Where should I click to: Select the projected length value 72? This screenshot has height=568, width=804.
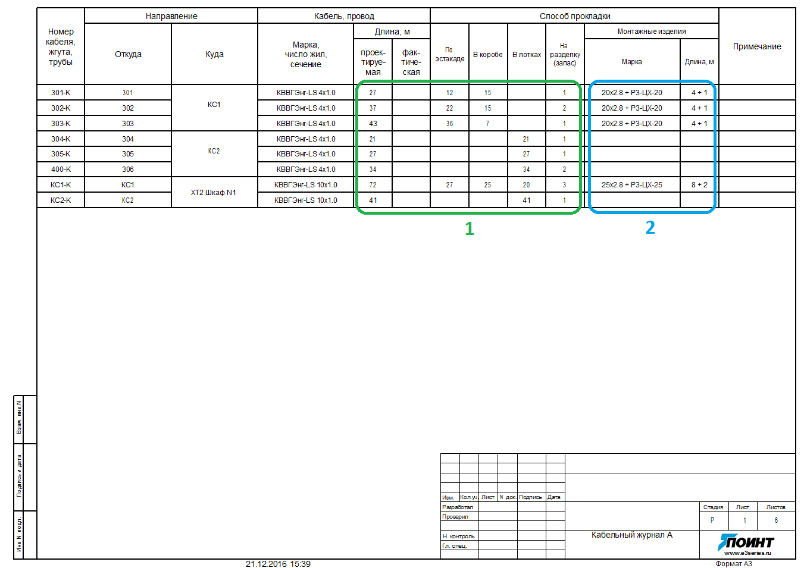[x=373, y=185]
